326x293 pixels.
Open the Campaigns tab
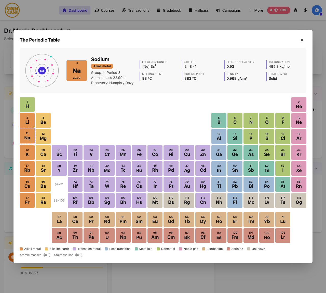click(x=228, y=10)
